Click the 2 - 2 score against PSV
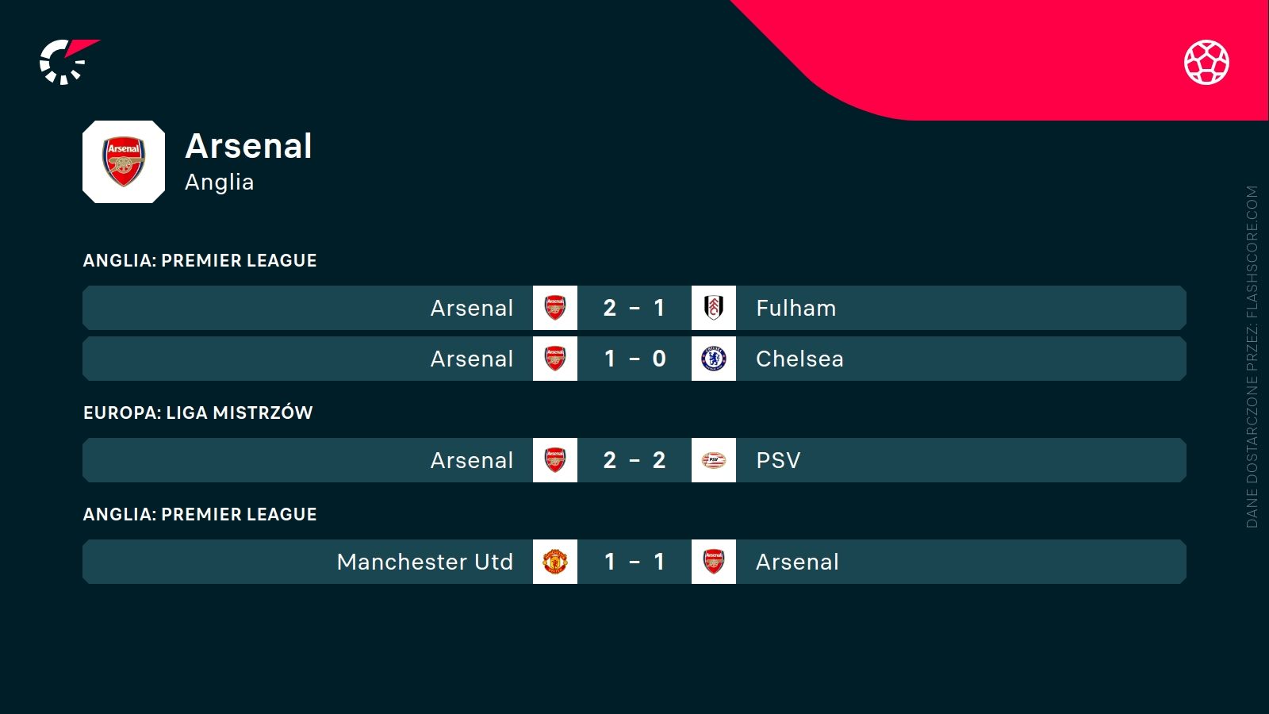 pos(634,460)
